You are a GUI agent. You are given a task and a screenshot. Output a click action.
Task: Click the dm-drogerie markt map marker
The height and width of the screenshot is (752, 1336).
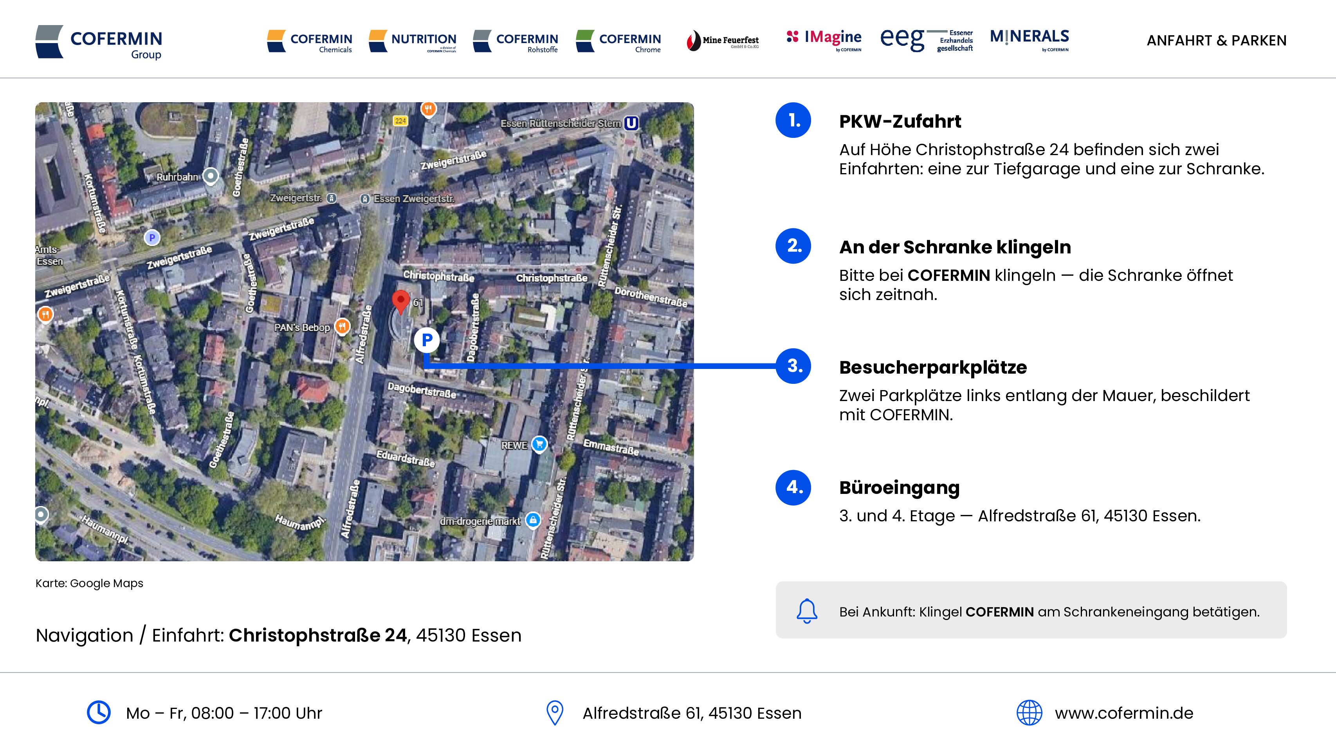[x=533, y=520]
